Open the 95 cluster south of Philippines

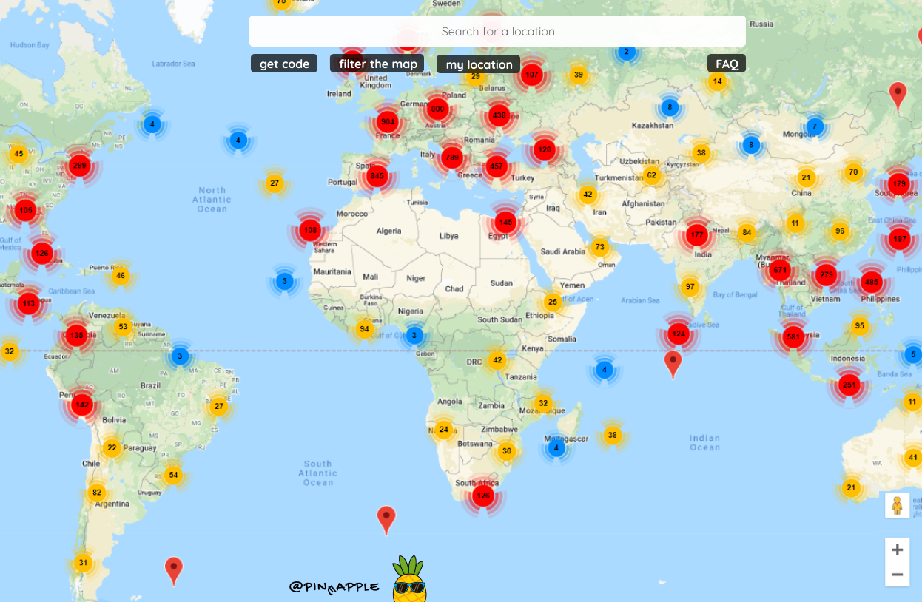859,325
